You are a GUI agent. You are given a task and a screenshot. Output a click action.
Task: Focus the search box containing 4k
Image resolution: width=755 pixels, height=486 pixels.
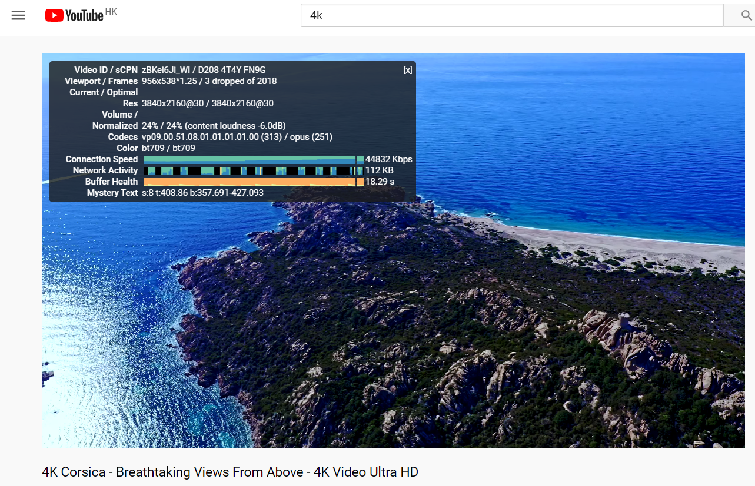511,15
